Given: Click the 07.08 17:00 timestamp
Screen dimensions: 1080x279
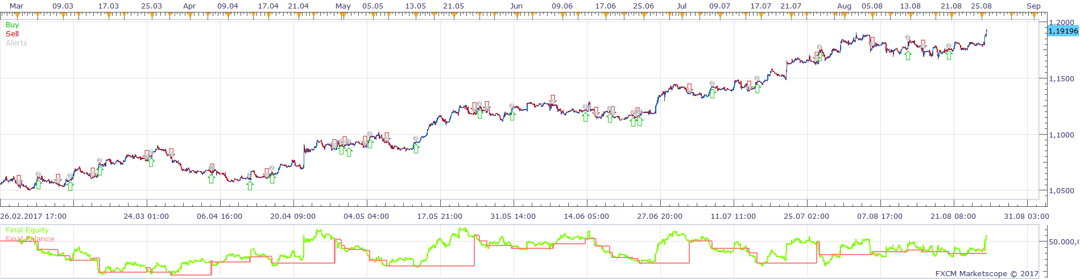Looking at the screenshot, I should pos(880,216).
